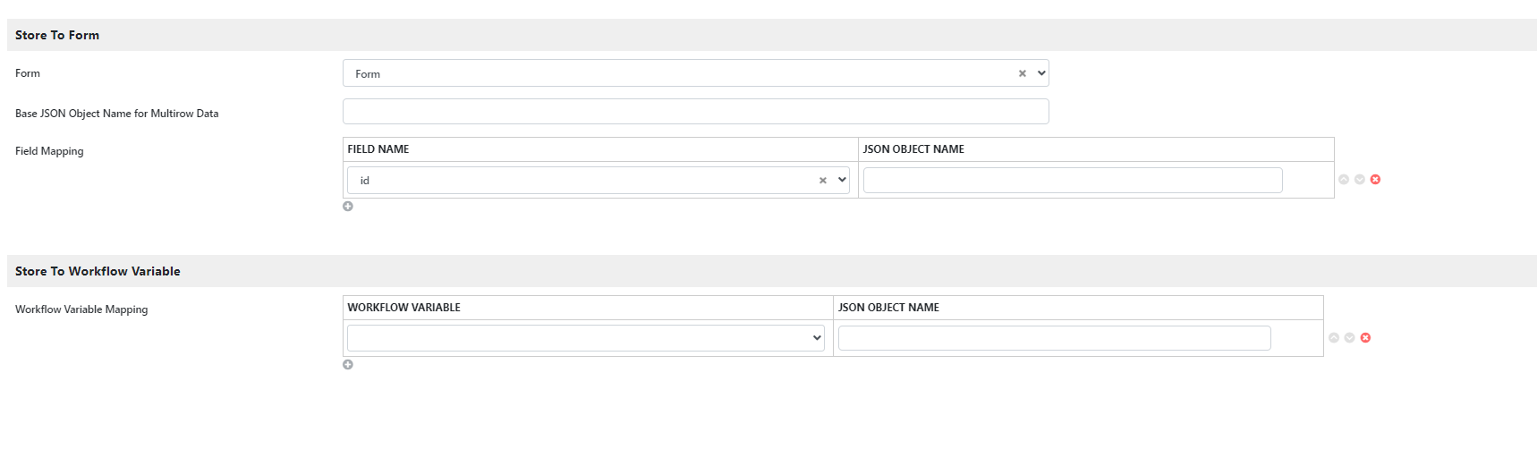
Task: Move the Workflow Variable Mapping row down
Action: click(x=1349, y=338)
